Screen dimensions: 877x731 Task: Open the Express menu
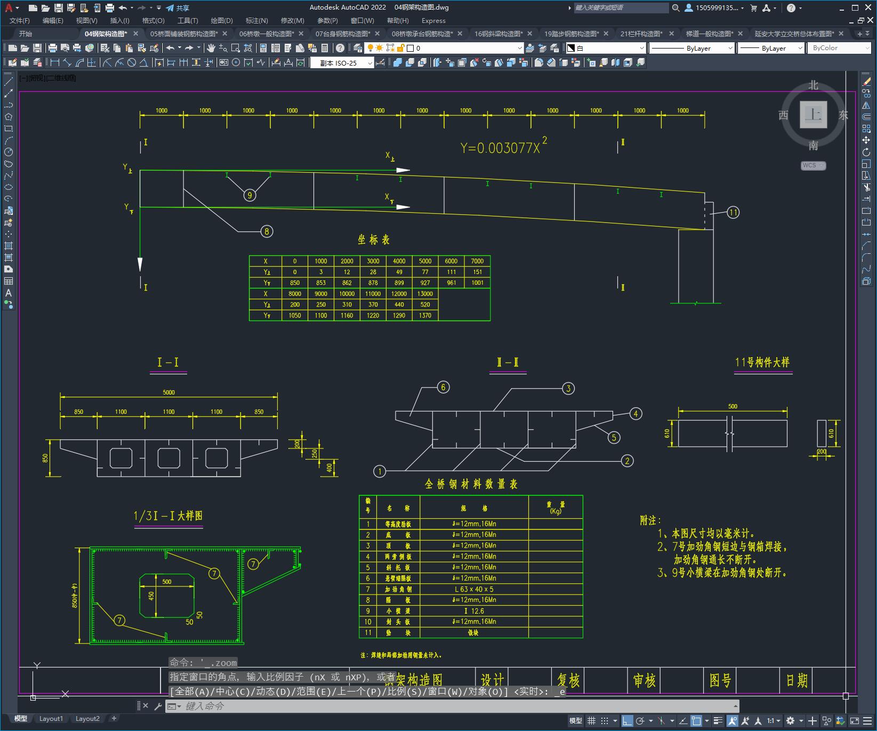[433, 20]
